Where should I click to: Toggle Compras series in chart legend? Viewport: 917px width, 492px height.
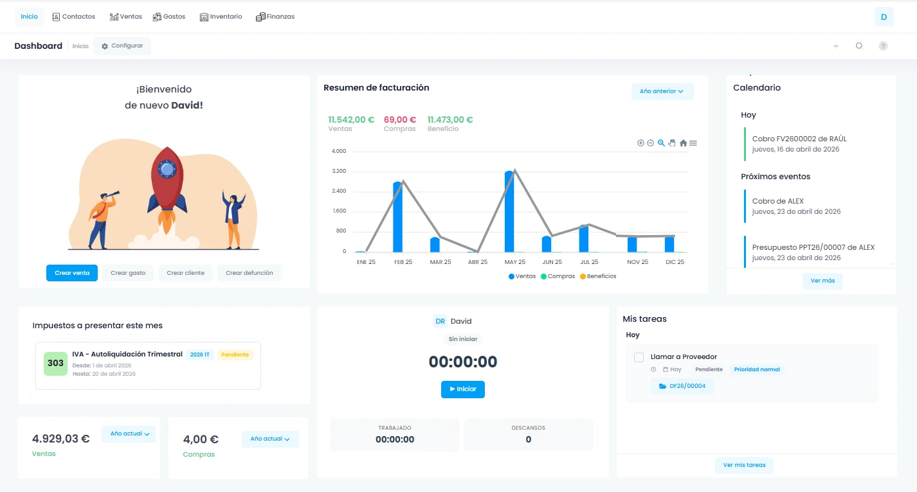tap(558, 276)
